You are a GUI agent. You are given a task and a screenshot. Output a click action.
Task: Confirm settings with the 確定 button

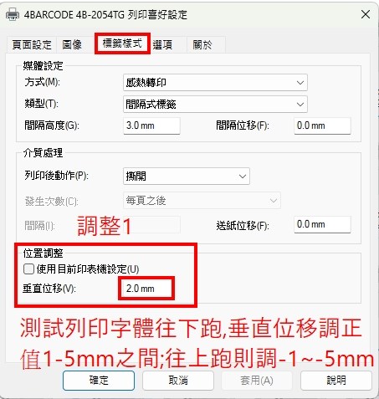pyautogui.click(x=99, y=381)
